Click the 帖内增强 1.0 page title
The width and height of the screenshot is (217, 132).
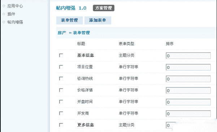tap(71, 8)
